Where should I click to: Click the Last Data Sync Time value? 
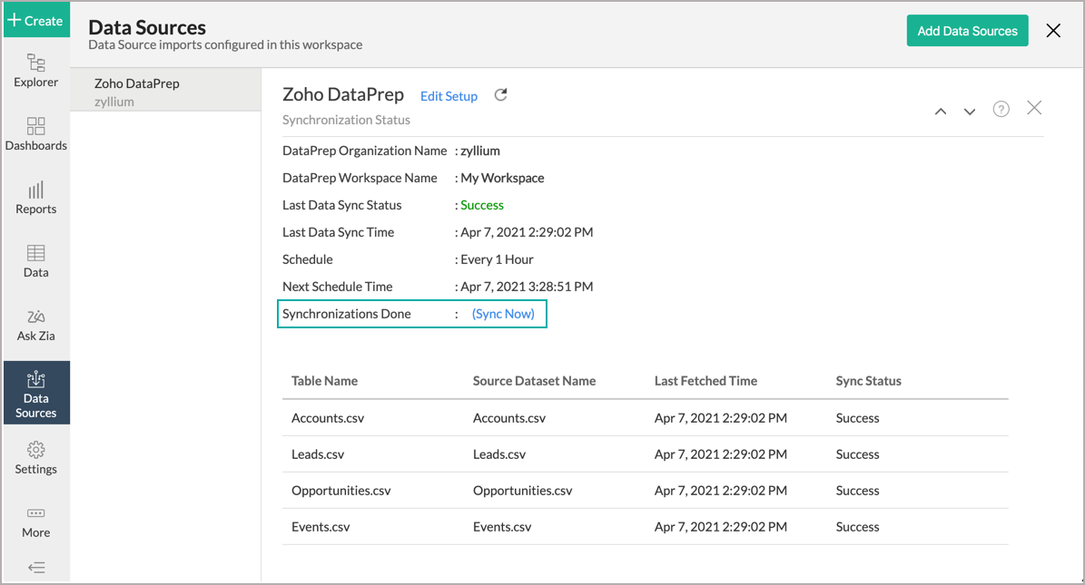click(x=527, y=232)
